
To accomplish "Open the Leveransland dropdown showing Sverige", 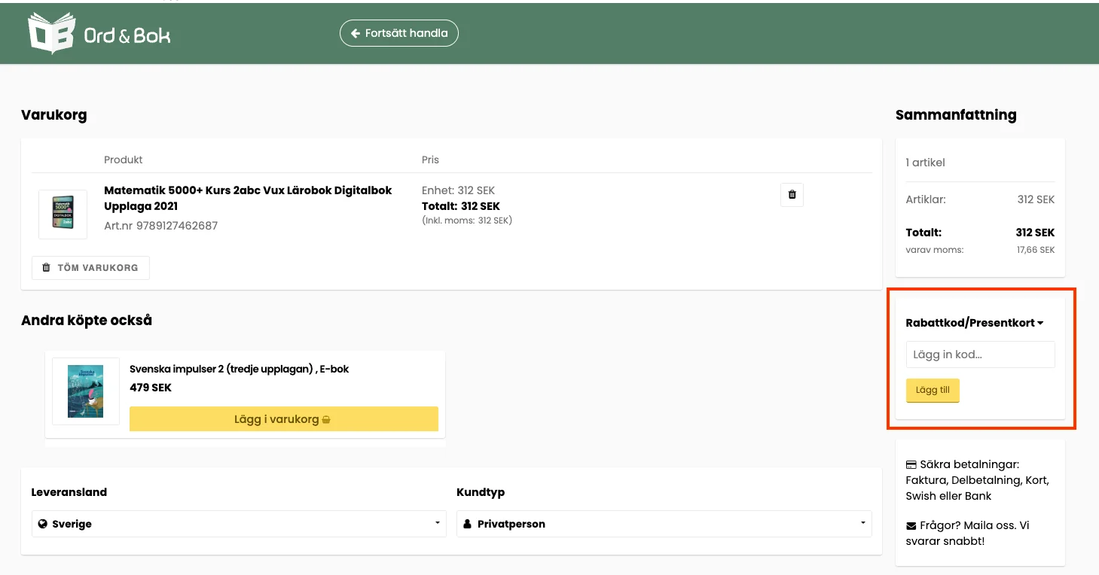I will click(x=239, y=524).
